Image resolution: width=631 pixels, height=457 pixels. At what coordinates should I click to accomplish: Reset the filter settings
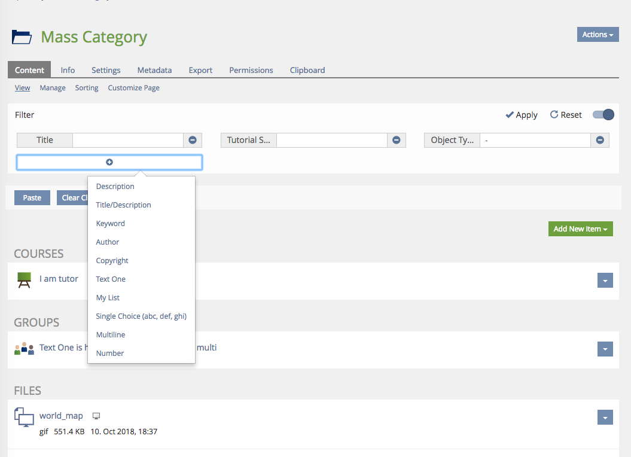click(x=566, y=115)
